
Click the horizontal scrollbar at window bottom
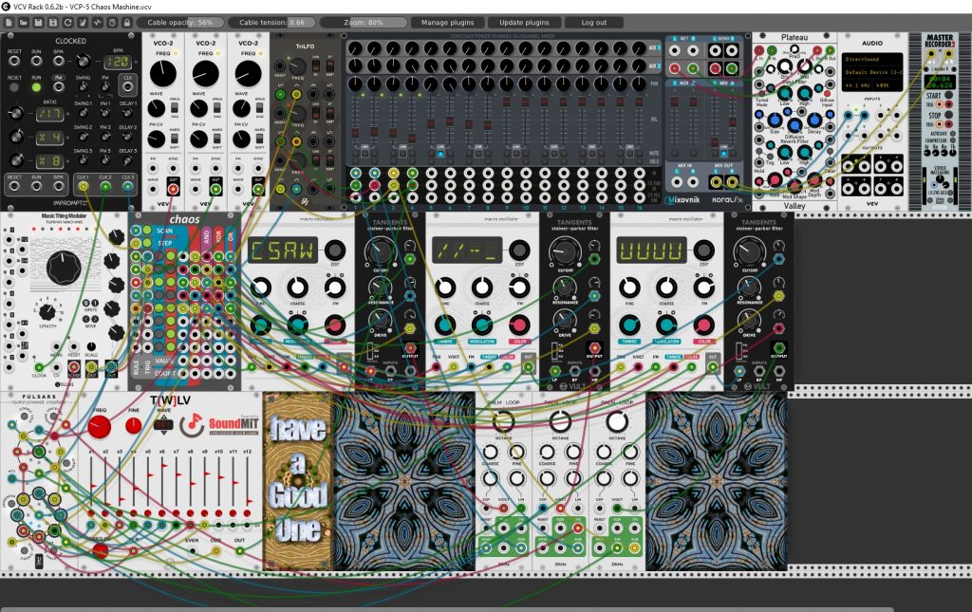coord(446,609)
